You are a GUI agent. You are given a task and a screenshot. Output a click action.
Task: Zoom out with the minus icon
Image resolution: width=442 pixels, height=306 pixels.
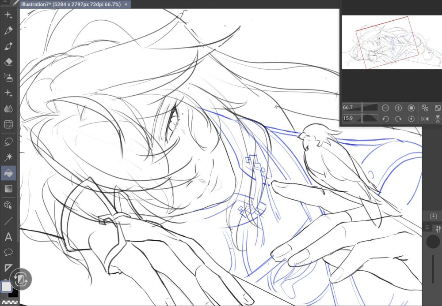pos(385,108)
